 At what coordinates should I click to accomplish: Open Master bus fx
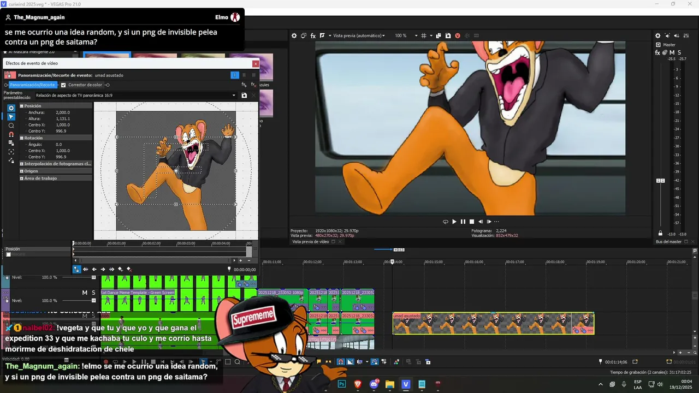[657, 52]
